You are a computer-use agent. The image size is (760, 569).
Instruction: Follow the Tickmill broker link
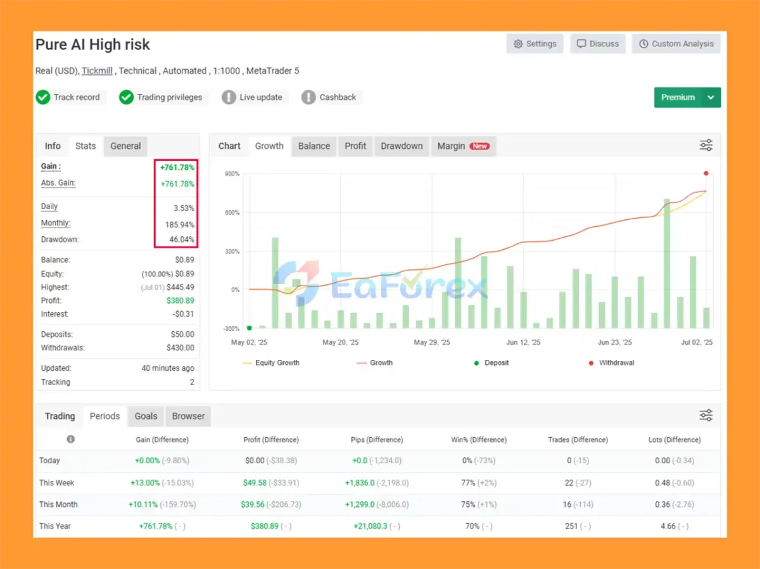pos(97,71)
